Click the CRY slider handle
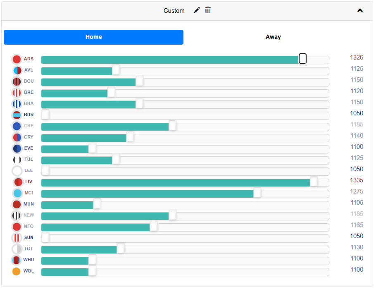This screenshot has height=289, width=383. (x=130, y=137)
